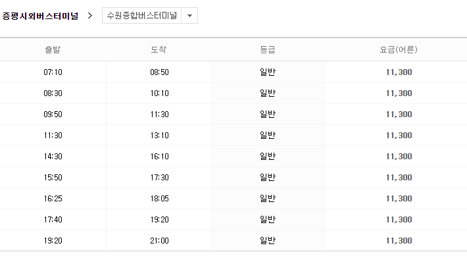This screenshot has width=467, height=256.
Task: Select the 07:10 departure row
Action: click(233, 72)
